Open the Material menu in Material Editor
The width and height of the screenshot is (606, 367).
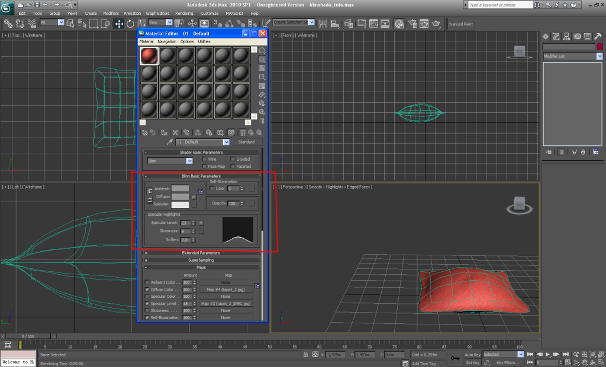[147, 42]
